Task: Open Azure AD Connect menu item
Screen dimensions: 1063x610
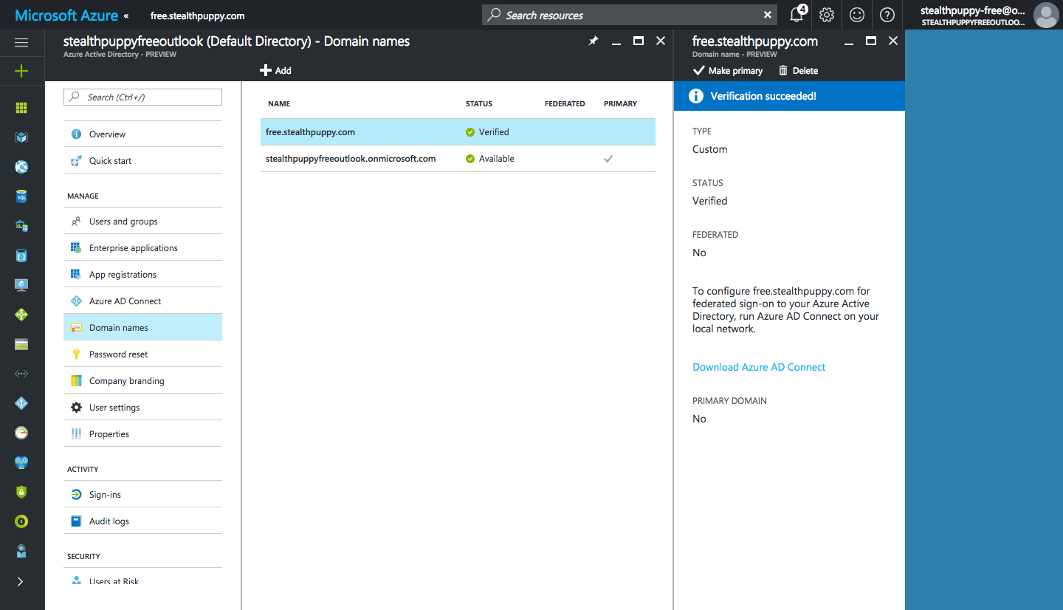Action: pyautogui.click(x=142, y=301)
